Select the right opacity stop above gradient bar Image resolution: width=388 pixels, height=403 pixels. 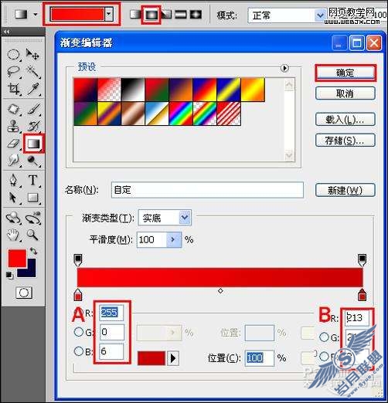point(362,260)
